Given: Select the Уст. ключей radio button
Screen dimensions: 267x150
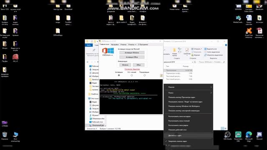Looking at the screenshot, I should [132, 75].
